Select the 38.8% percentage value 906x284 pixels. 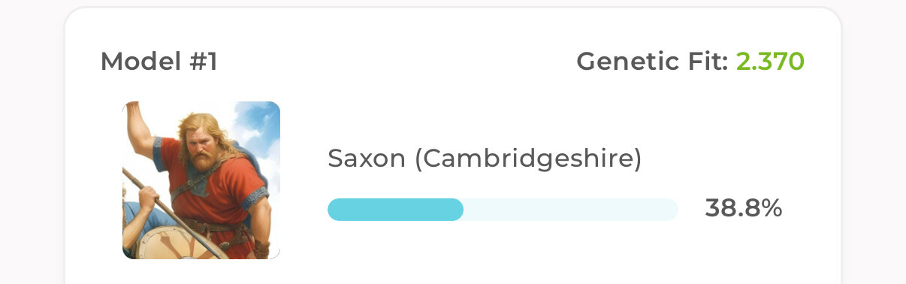(744, 209)
